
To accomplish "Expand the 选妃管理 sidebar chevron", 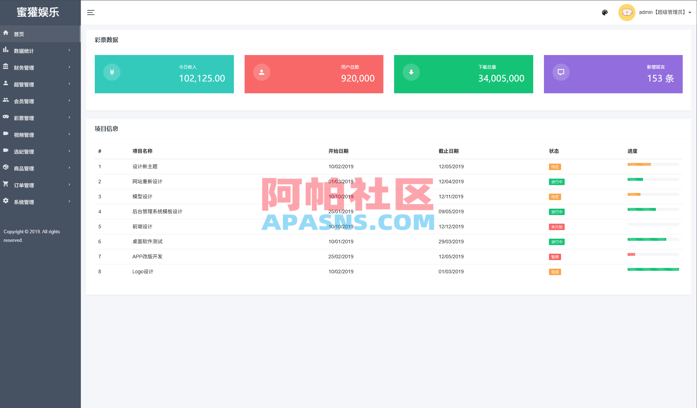I will tap(69, 151).
